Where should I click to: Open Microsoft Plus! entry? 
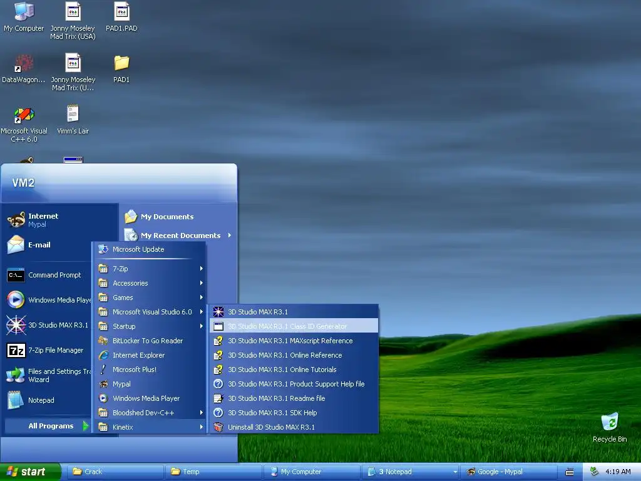point(150,370)
